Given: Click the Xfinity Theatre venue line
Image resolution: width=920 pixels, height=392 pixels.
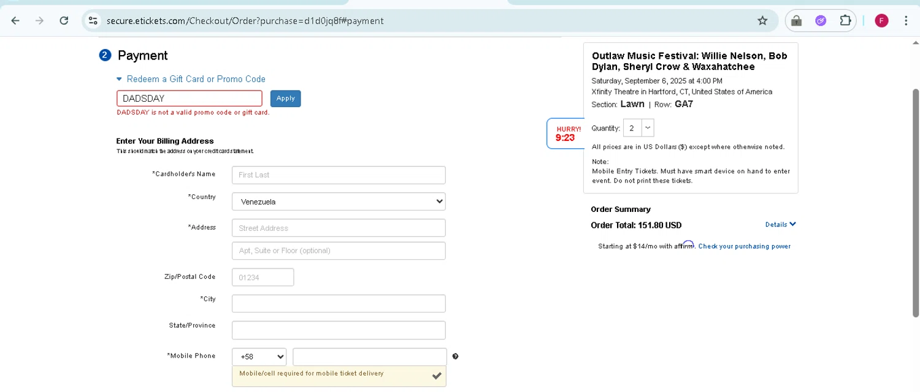Looking at the screenshot, I should coord(682,92).
